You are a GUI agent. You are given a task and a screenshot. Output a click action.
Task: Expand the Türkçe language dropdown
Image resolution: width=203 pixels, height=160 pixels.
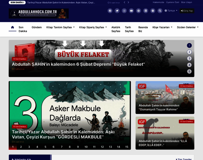171,11
